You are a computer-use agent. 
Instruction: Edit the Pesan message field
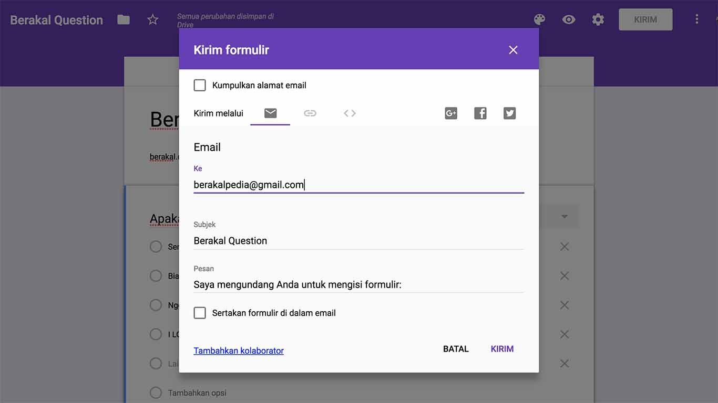359,285
